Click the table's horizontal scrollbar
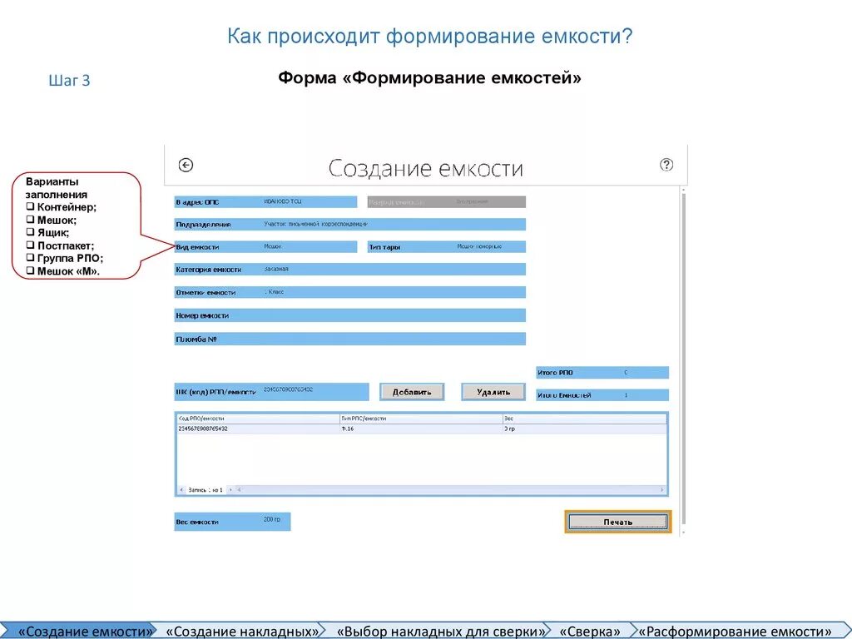 450,490
